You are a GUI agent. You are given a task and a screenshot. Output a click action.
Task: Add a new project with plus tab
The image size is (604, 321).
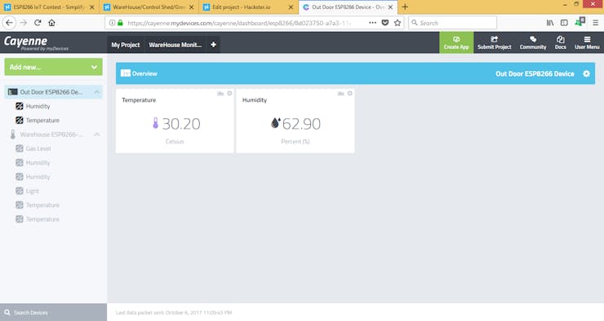[213, 45]
